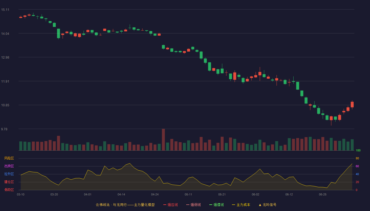The height and width of the screenshot is (211, 370).
Task: Toggle the 主力成本 legend entry
Action: click(x=241, y=205)
